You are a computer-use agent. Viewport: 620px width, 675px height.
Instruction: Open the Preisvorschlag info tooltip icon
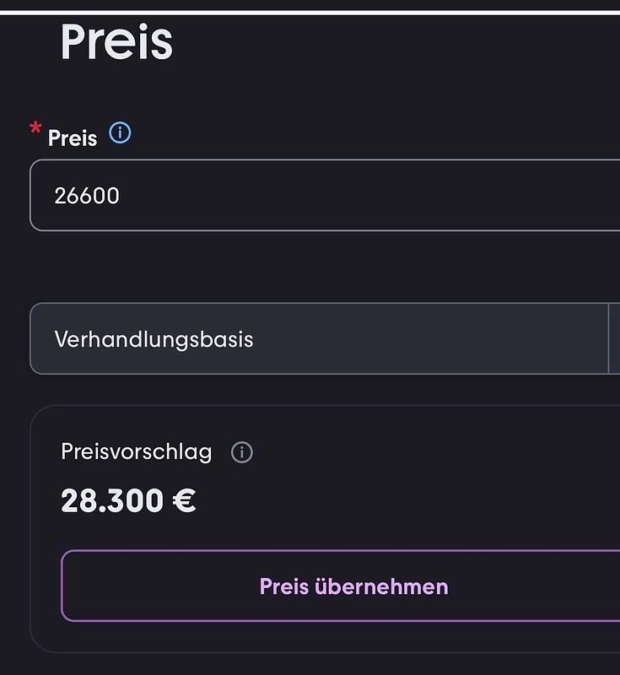pos(242,452)
